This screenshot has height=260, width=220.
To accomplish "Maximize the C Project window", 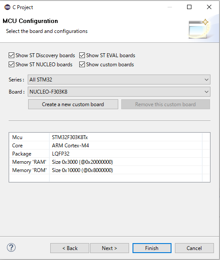I will [189, 7].
